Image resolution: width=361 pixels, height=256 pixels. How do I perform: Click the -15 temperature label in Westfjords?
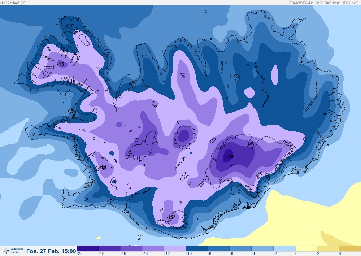pyautogui.click(x=61, y=64)
